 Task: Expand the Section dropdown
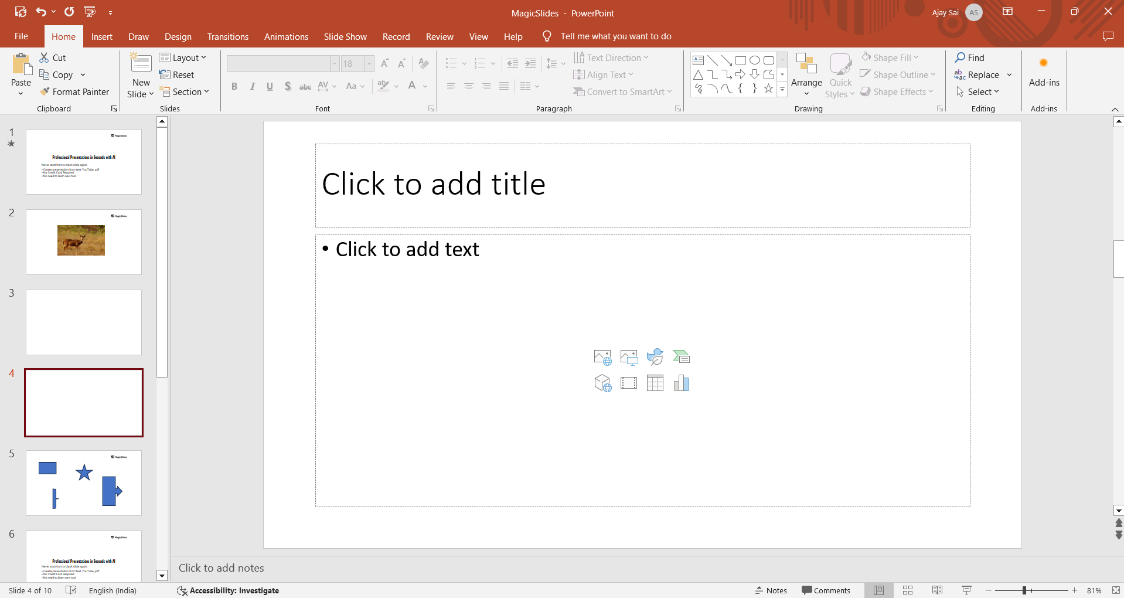click(x=185, y=91)
